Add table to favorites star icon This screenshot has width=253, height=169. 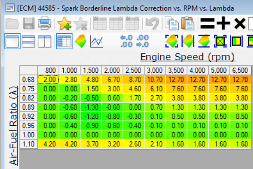point(64,23)
